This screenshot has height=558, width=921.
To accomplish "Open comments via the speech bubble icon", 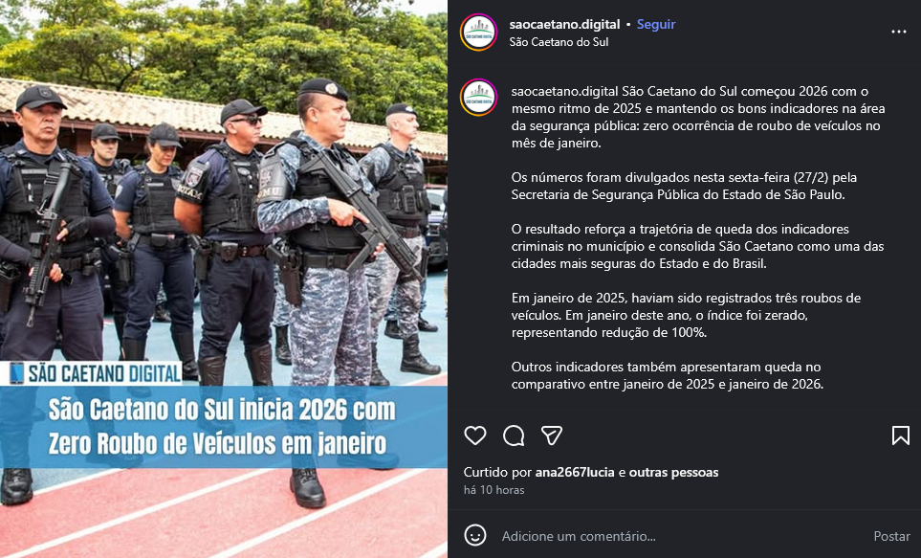I will (x=514, y=435).
